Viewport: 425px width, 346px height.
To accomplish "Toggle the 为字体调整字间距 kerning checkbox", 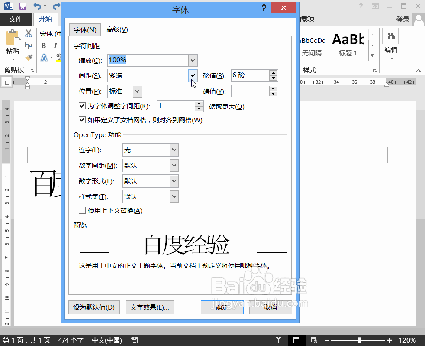I will 82,105.
